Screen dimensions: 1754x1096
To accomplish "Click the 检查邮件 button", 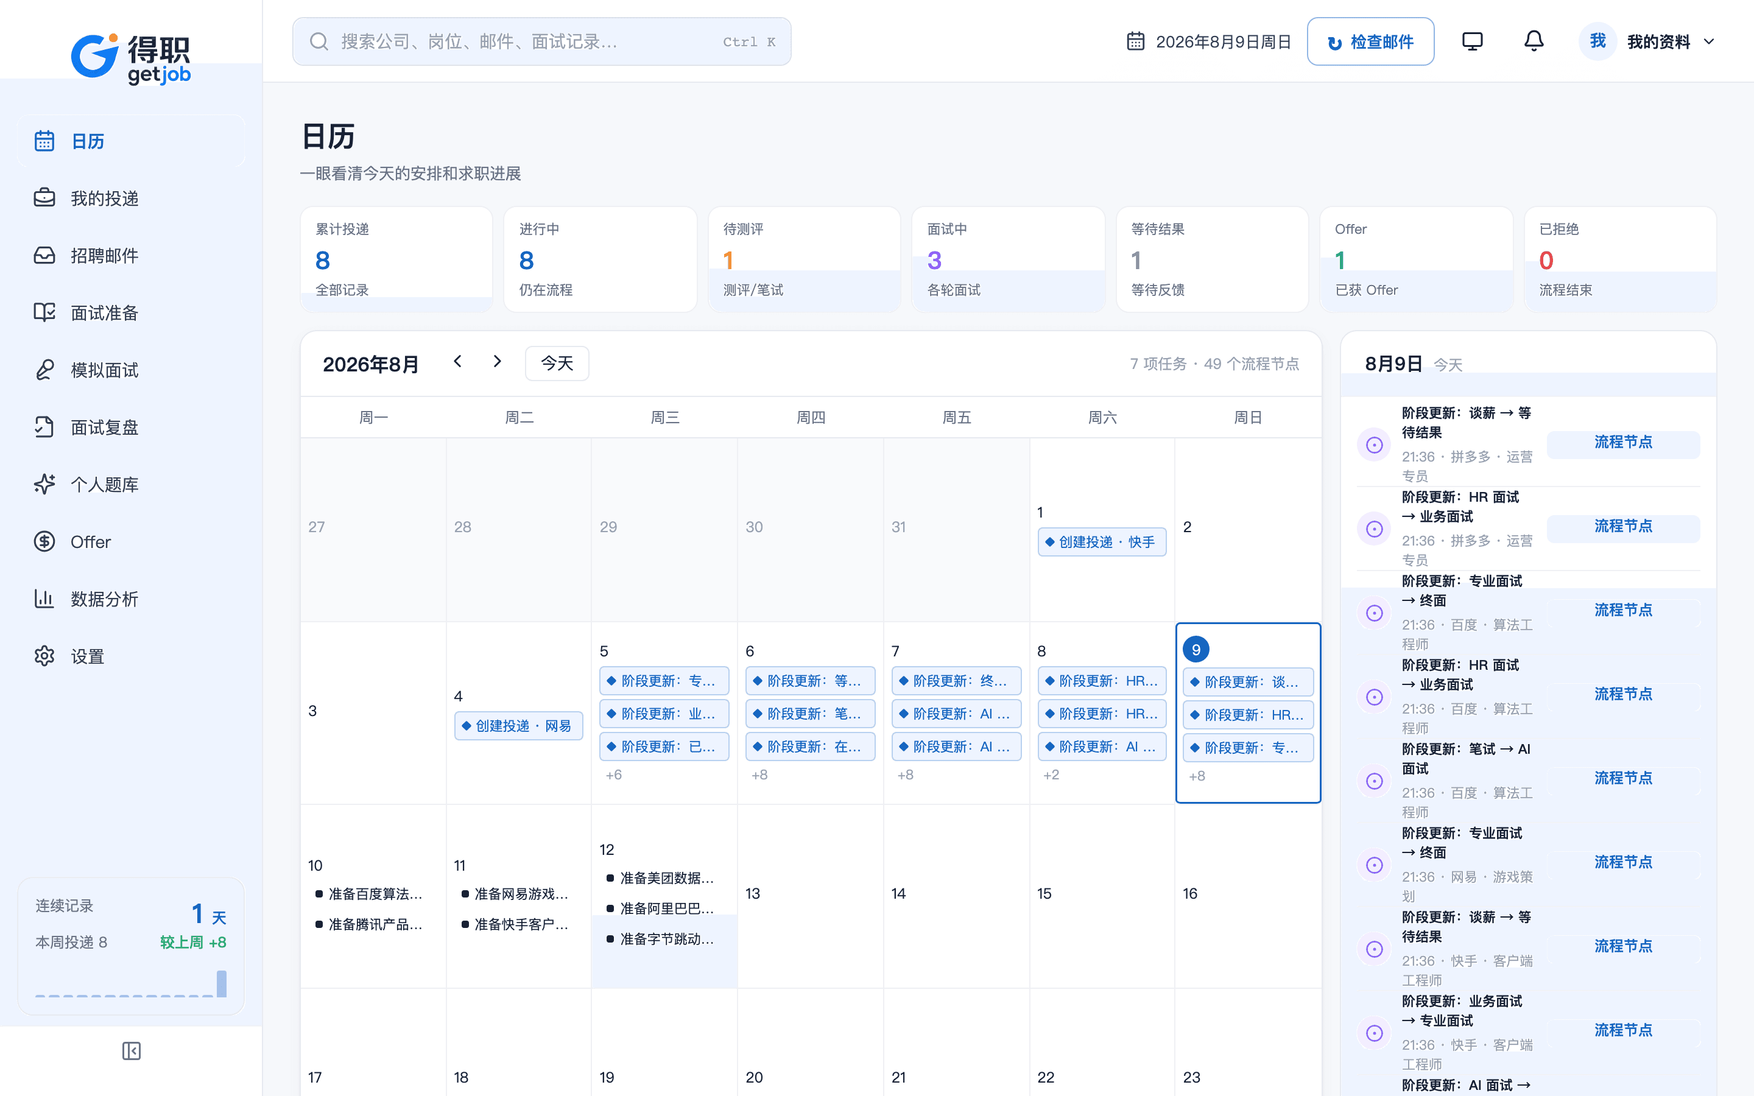I will (x=1370, y=42).
